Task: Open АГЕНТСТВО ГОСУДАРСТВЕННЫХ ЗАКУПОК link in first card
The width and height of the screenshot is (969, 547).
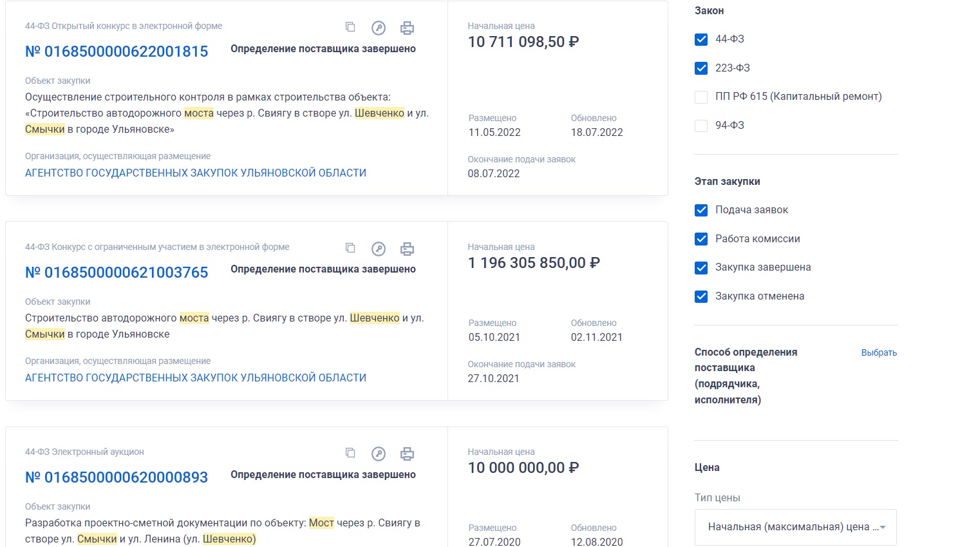Action: point(196,173)
